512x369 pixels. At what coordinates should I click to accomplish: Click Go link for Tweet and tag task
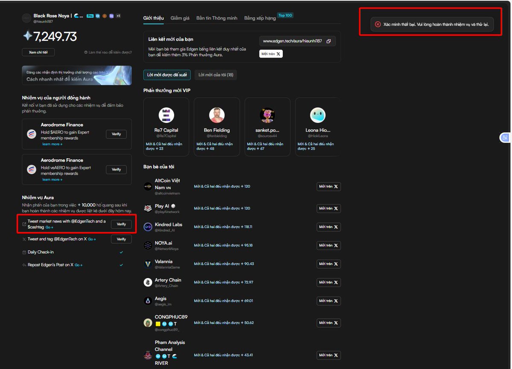[x=92, y=239]
